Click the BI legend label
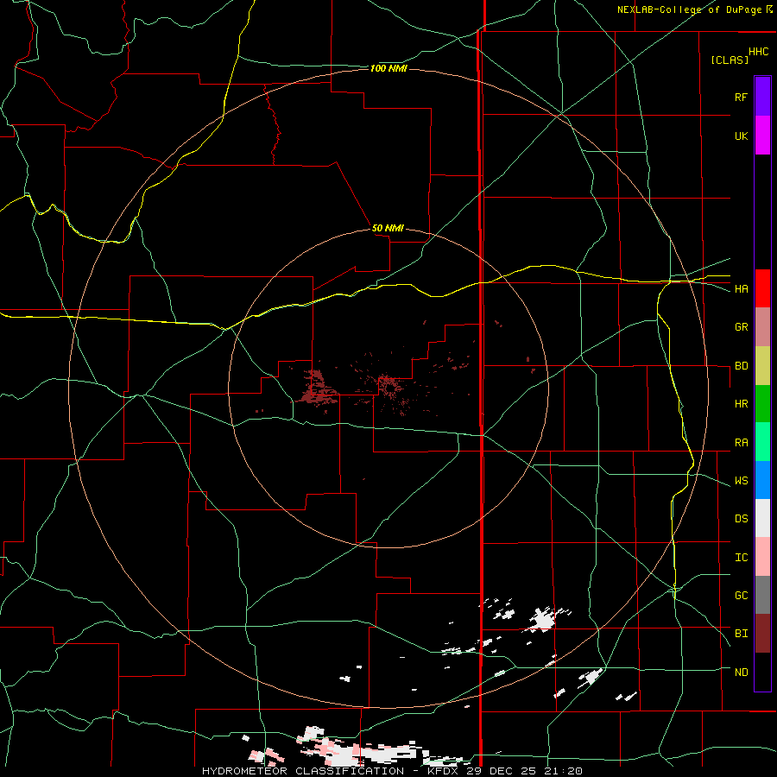This screenshot has width=777, height=777. pyautogui.click(x=741, y=634)
